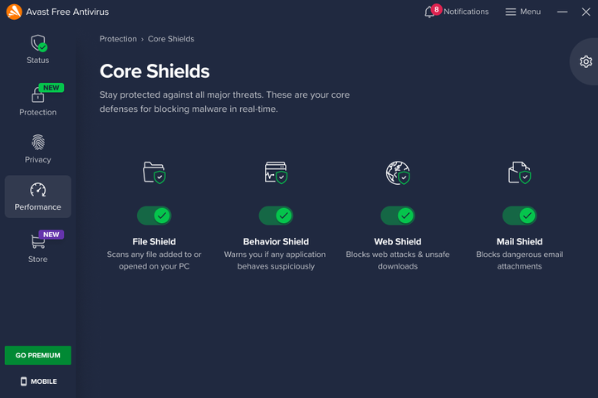This screenshot has height=398, width=598.
Task: Click the Avast logo icon
Action: coord(14,12)
